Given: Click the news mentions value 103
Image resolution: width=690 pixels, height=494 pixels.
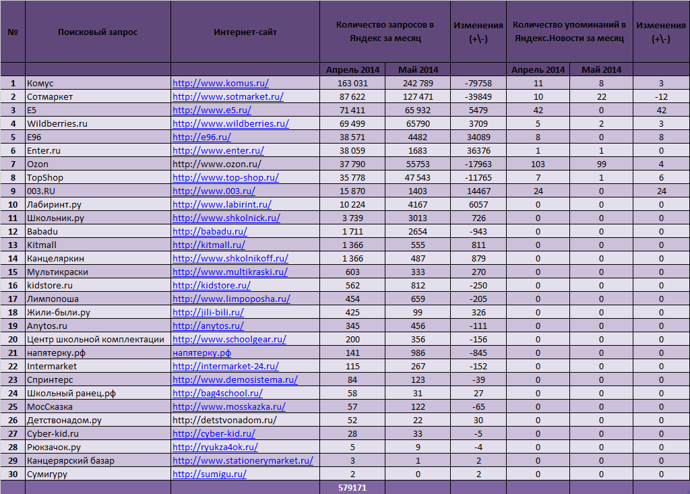Looking at the screenshot, I should pyautogui.click(x=538, y=164).
